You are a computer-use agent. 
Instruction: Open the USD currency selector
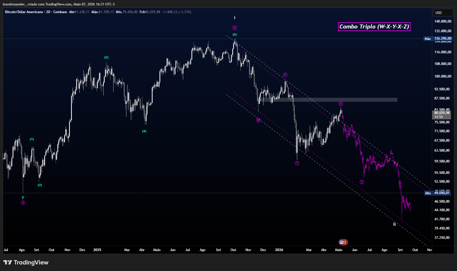coord(442,13)
